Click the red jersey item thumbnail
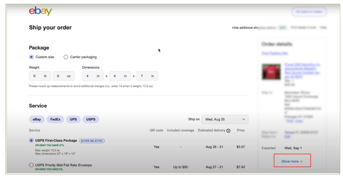The width and height of the screenshot is (343, 176). point(271,72)
